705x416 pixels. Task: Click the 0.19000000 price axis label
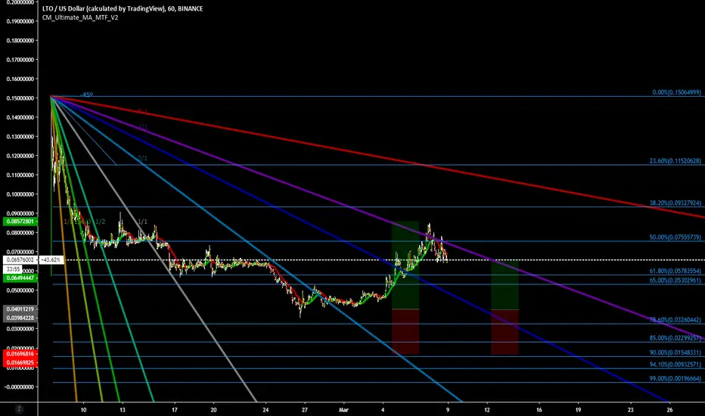tap(20, 21)
